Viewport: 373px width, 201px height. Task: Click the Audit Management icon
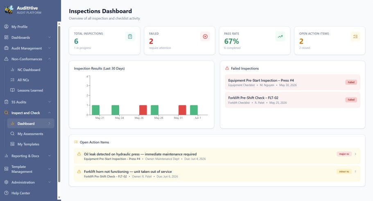(x=7, y=48)
